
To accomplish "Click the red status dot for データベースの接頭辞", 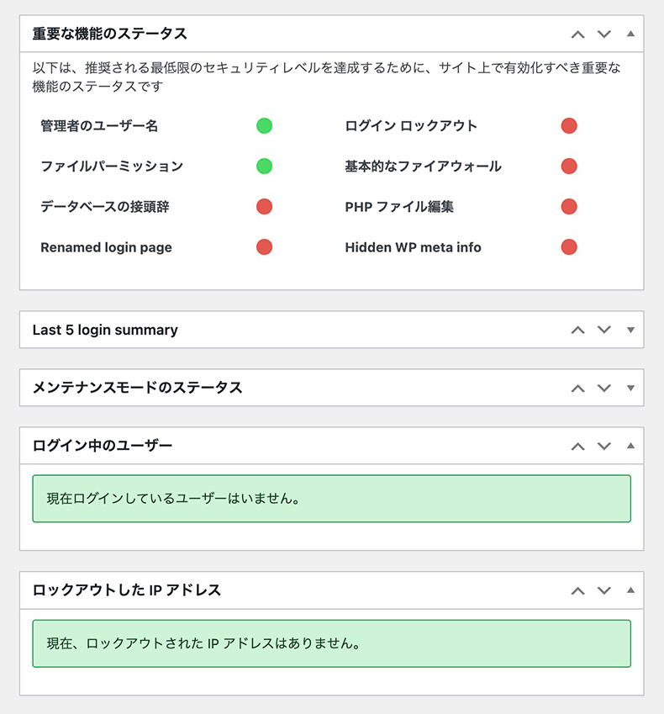I will tap(265, 206).
